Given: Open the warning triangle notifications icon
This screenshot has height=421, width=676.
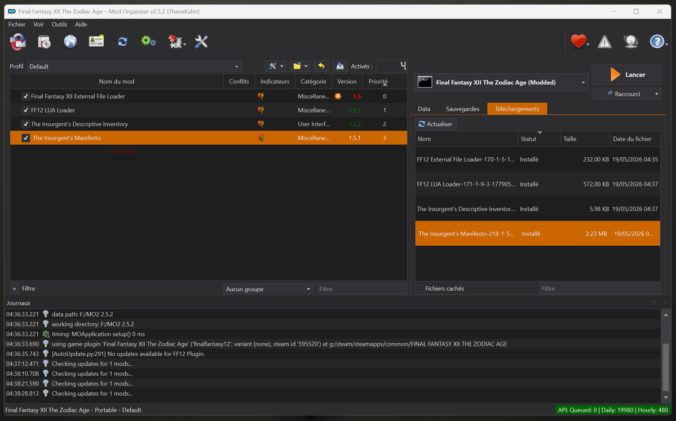Looking at the screenshot, I should click(x=604, y=42).
